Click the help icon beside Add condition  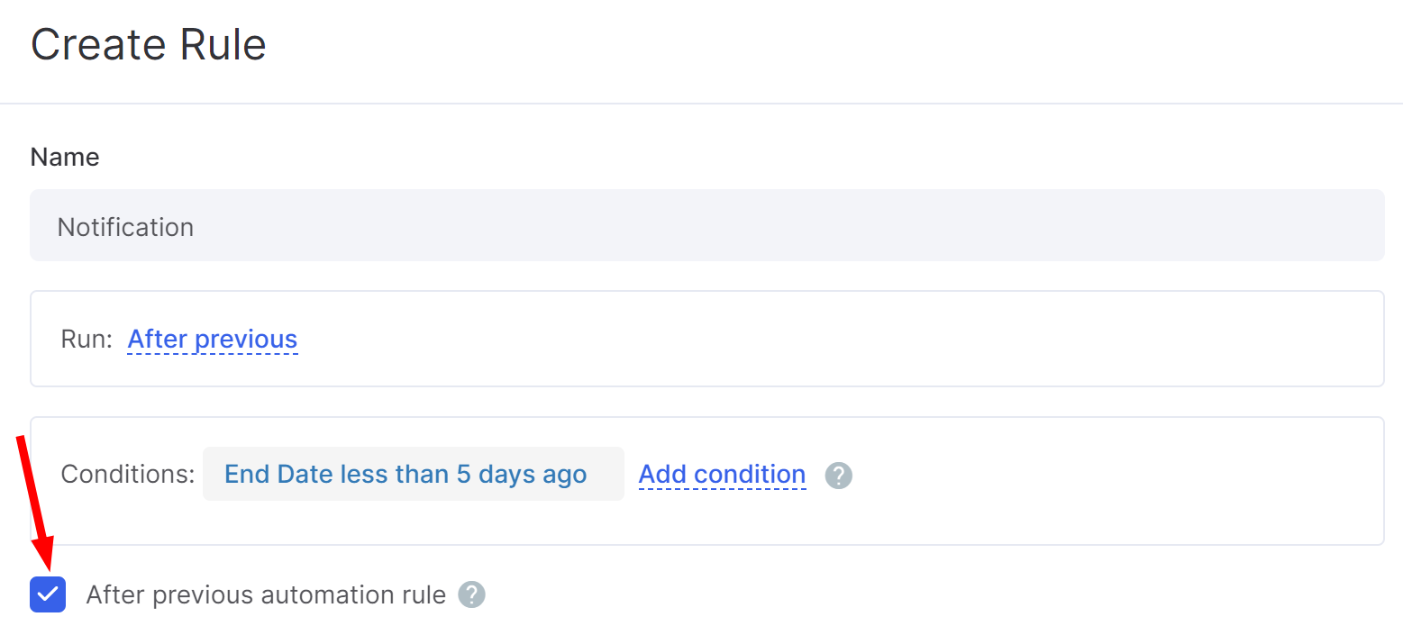(838, 475)
